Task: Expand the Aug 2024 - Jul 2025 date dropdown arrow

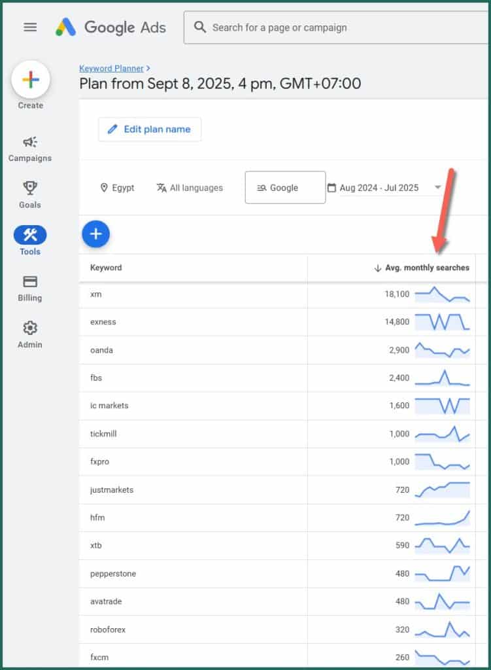Action: pyautogui.click(x=437, y=187)
